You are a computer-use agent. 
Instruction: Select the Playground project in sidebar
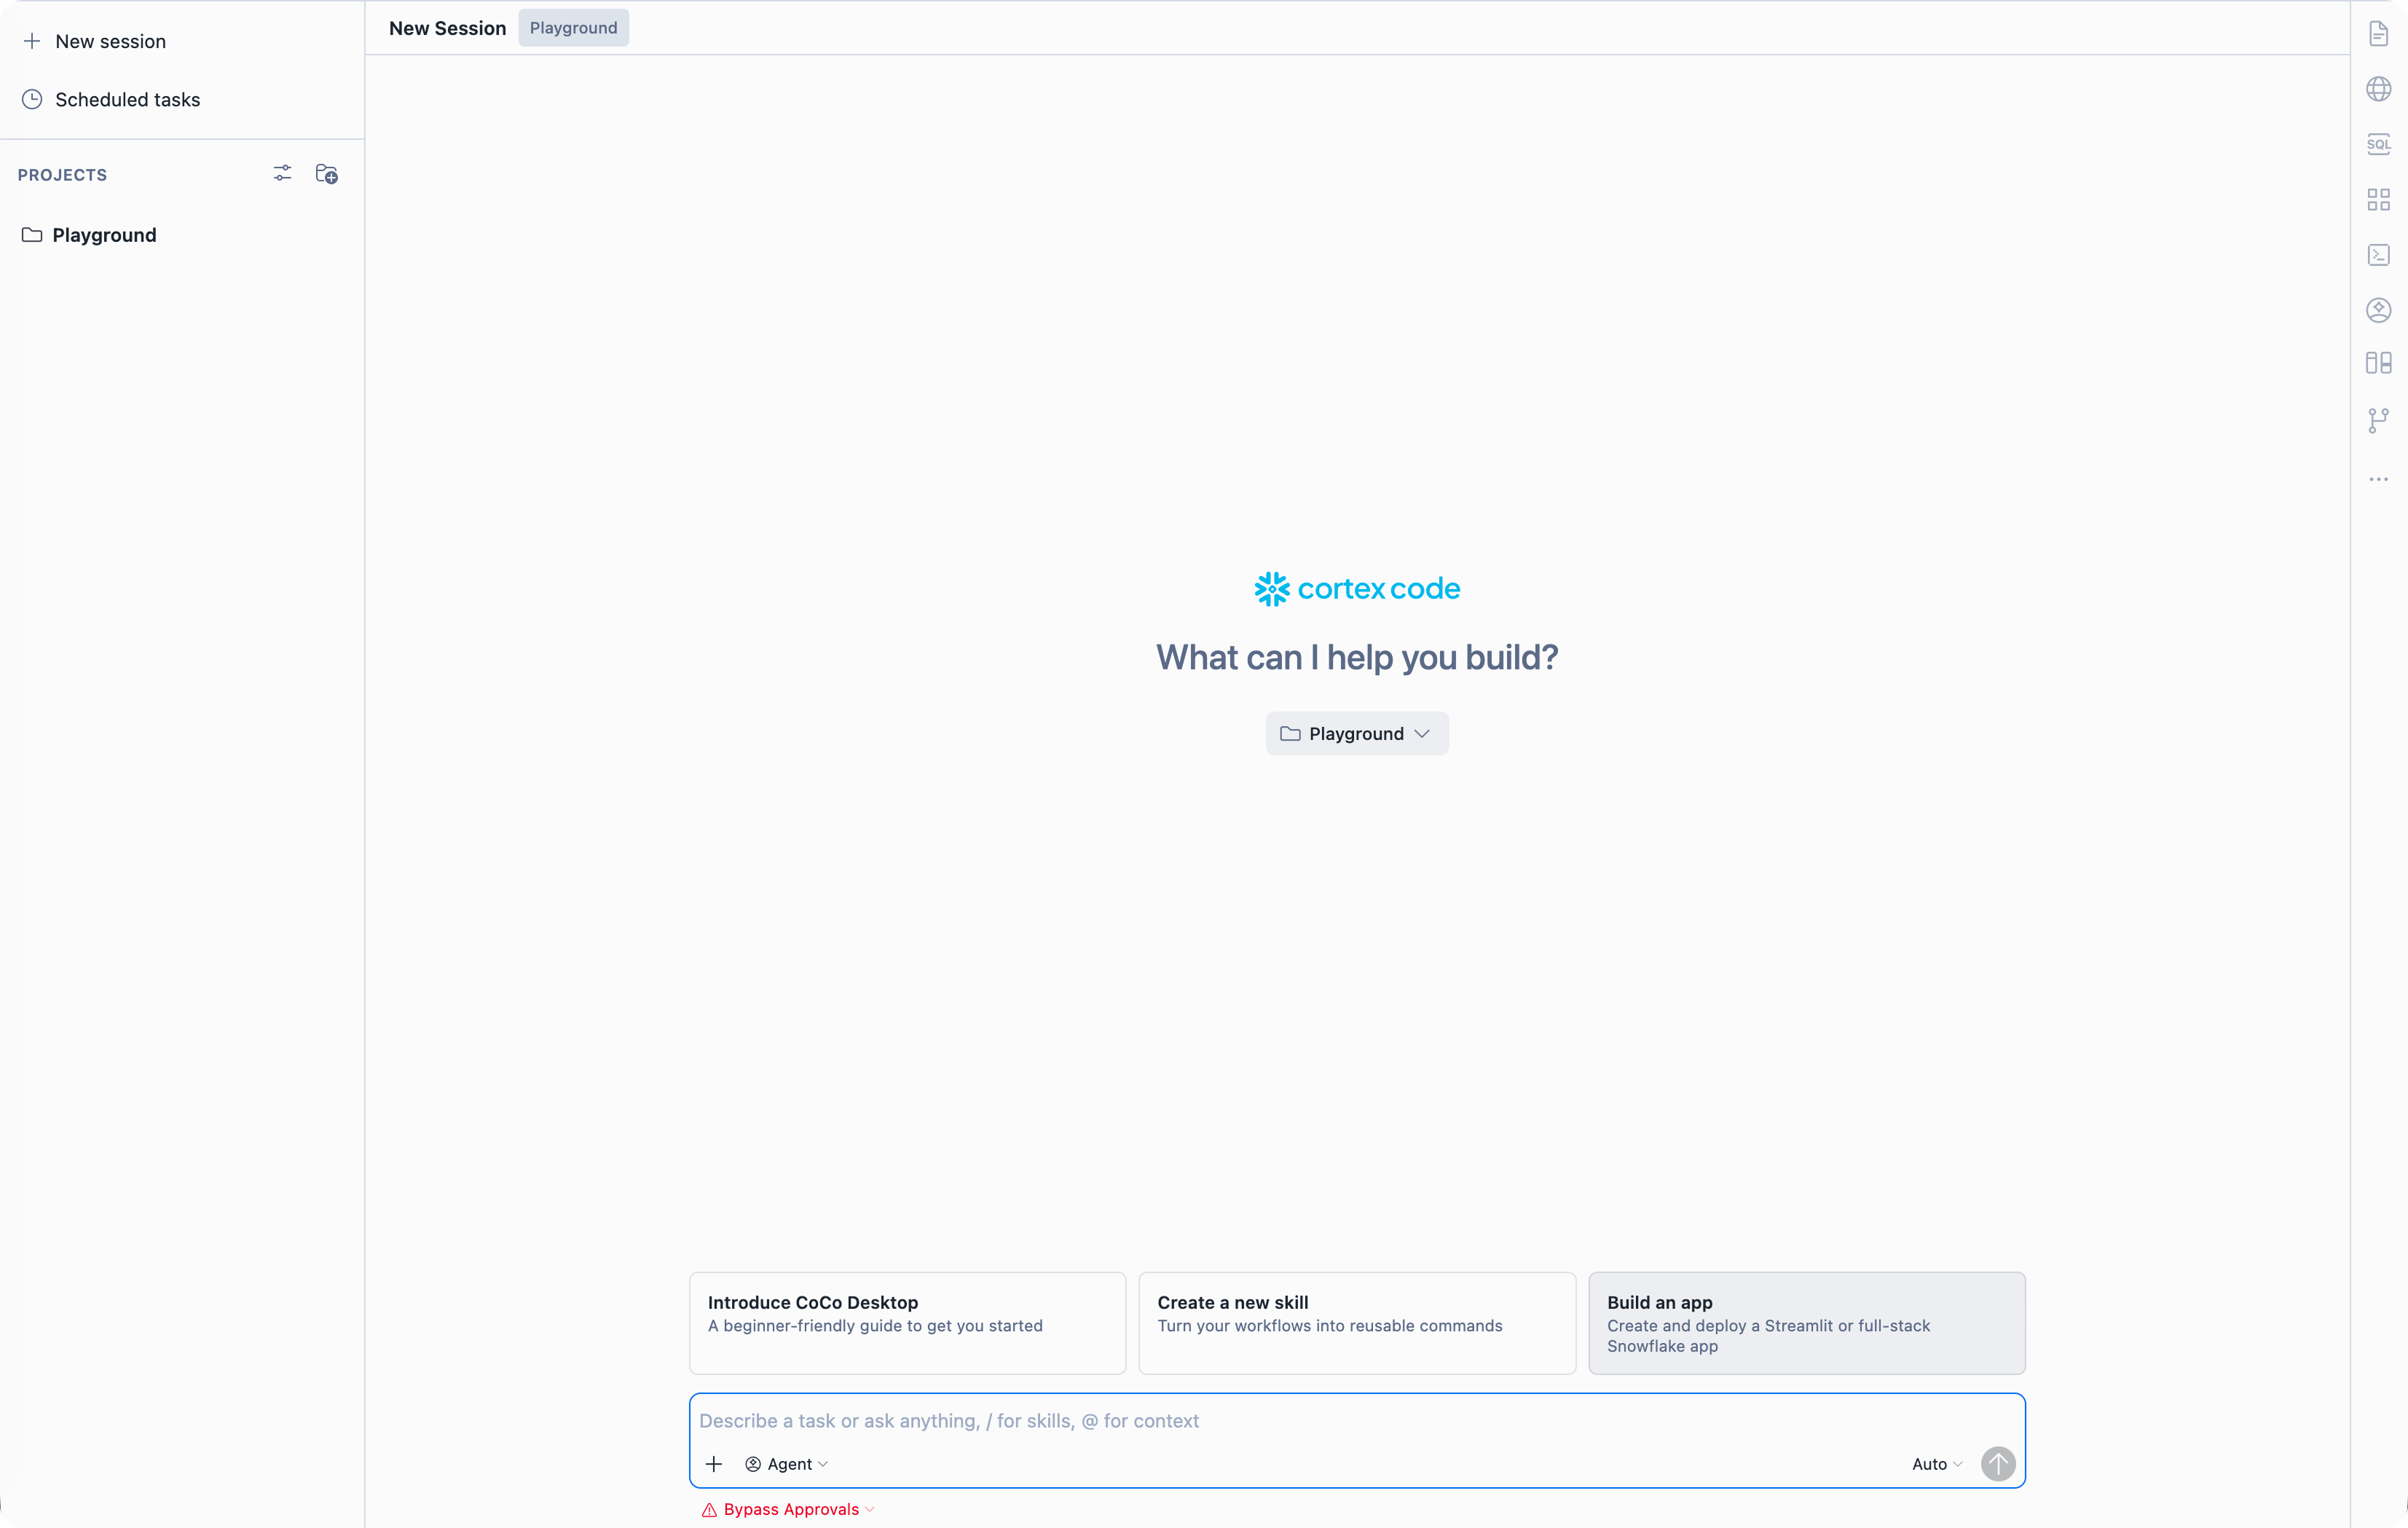click(104, 235)
